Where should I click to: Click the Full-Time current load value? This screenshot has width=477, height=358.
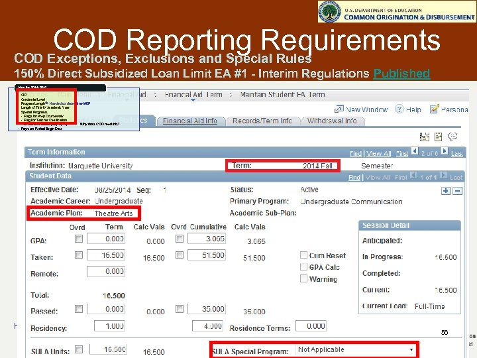(429, 306)
